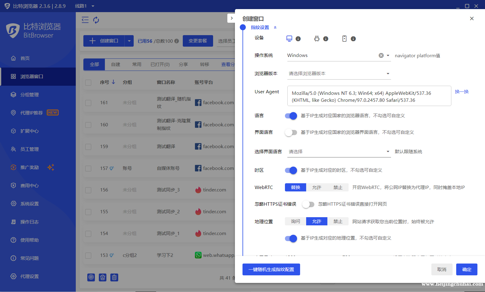Click 一键随机生成指纹配置 button
Screen dimensions: 485x292
(x=271, y=270)
